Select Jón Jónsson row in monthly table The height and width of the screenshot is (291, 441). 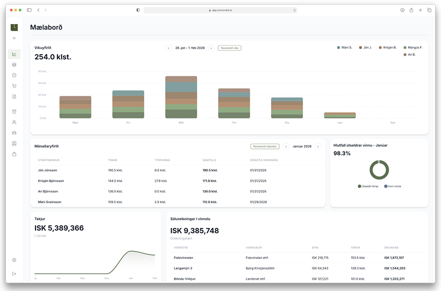48,170
